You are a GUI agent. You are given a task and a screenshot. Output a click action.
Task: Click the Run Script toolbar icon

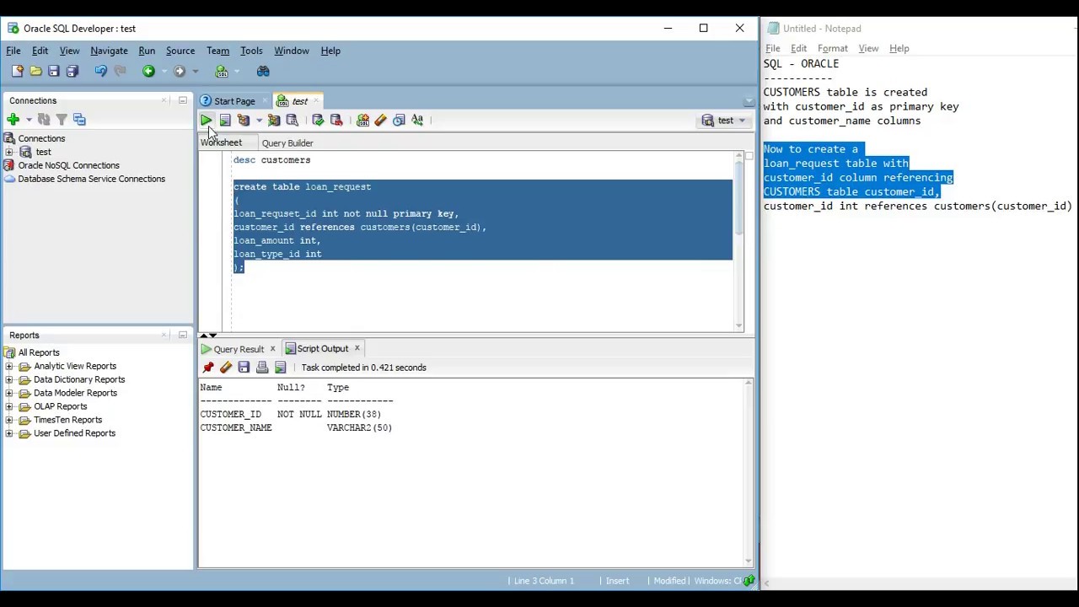[x=225, y=121]
